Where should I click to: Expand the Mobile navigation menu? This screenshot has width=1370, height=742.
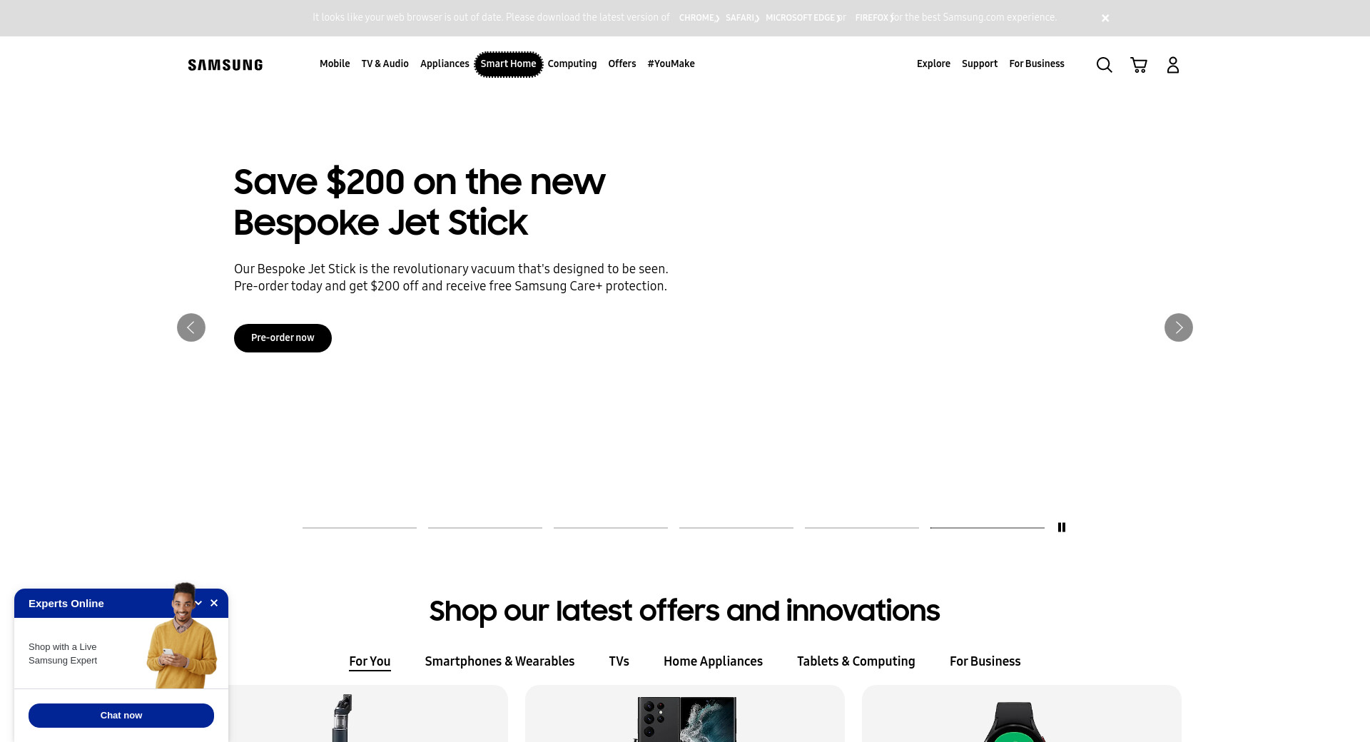pos(335,63)
